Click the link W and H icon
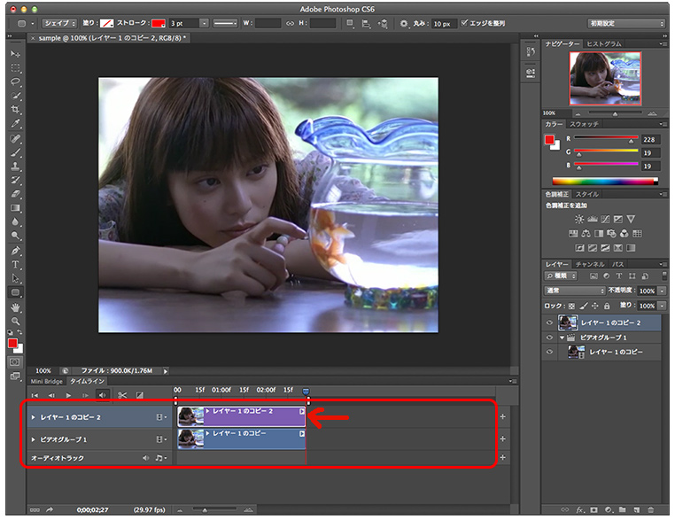 pyautogui.click(x=290, y=23)
